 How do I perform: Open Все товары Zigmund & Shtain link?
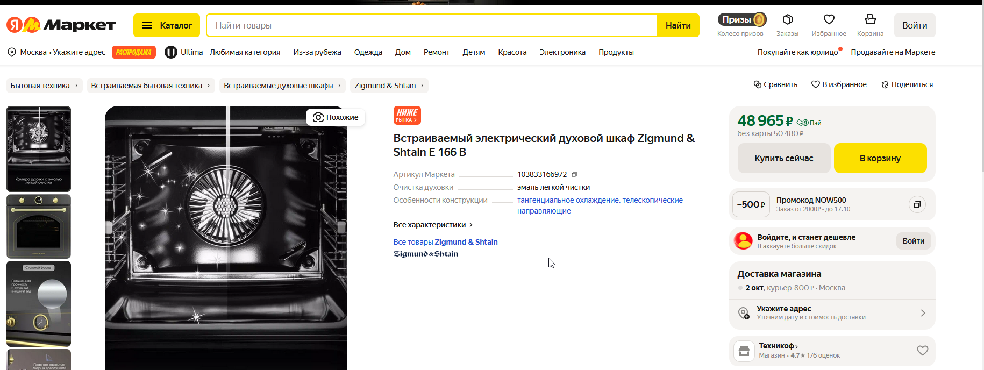pyautogui.click(x=445, y=242)
